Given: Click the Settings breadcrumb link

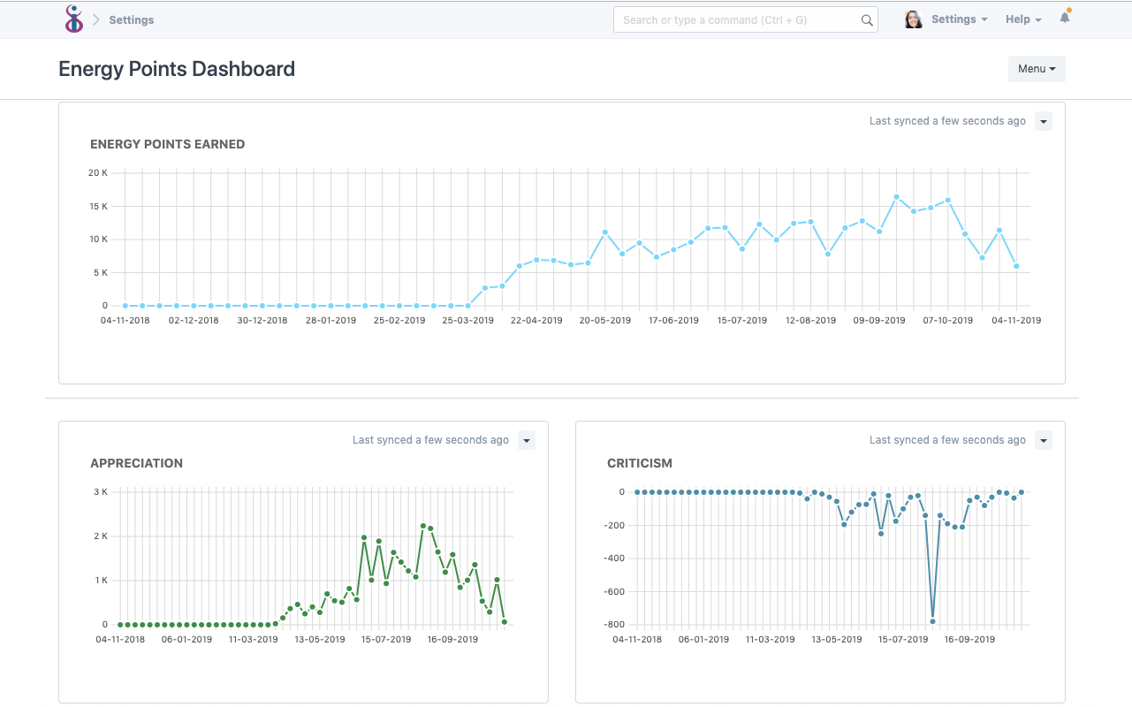Looking at the screenshot, I should (x=131, y=19).
